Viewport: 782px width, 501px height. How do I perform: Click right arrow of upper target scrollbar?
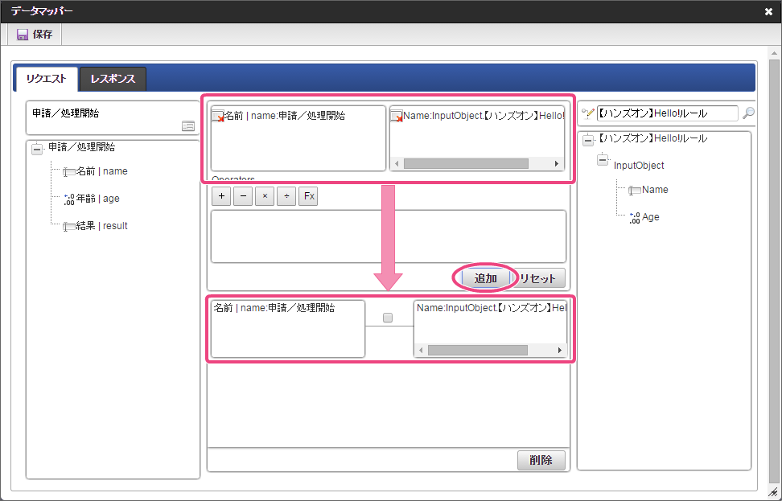(557, 163)
